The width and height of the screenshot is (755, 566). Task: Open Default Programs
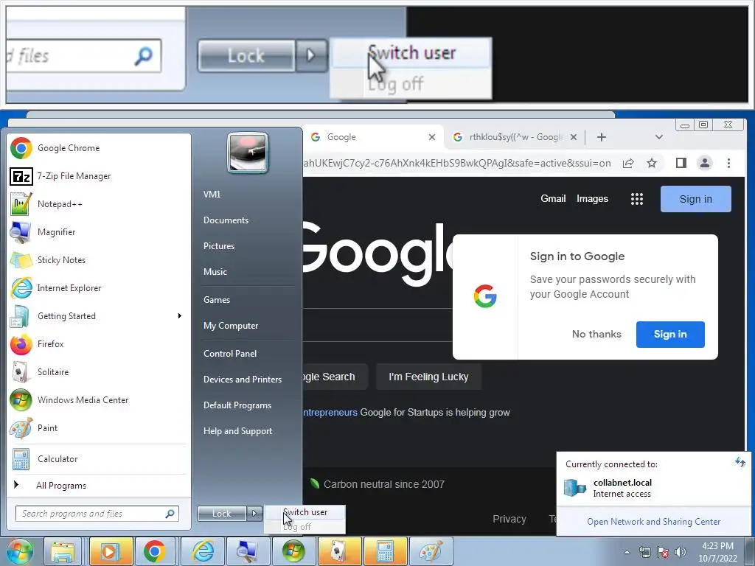tap(237, 405)
